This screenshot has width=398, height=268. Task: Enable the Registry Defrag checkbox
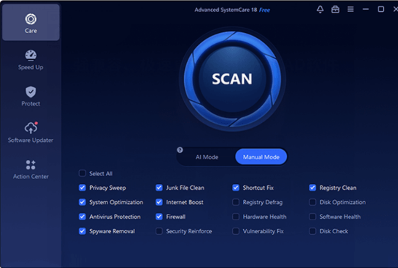click(236, 202)
